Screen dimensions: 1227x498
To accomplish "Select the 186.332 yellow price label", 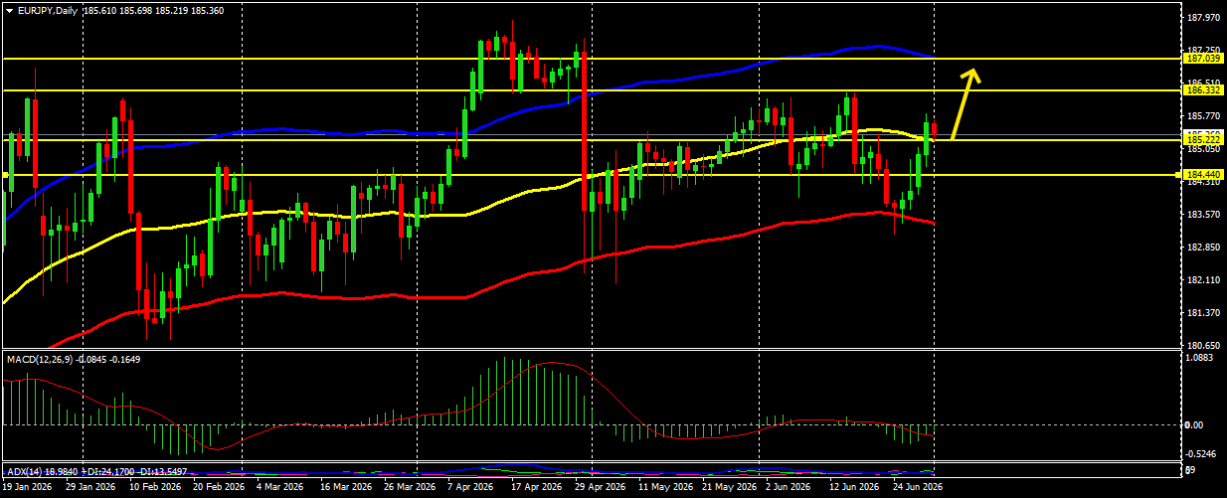I will pos(1203,90).
